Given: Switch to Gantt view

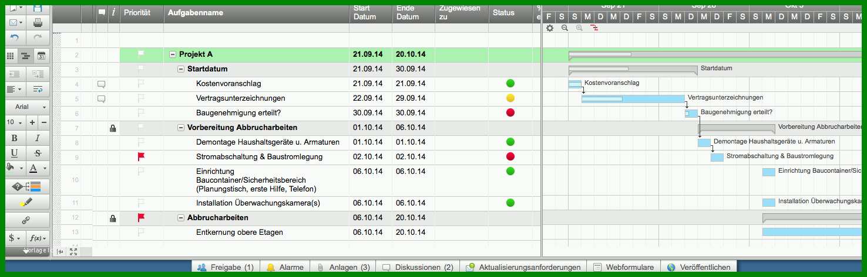Looking at the screenshot, I should (x=26, y=56).
